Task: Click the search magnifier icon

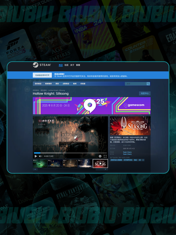Action: click(x=148, y=84)
